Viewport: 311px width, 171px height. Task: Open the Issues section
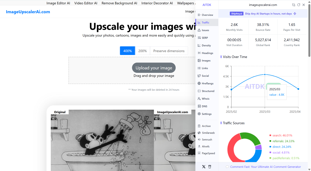click(x=207, y=30)
